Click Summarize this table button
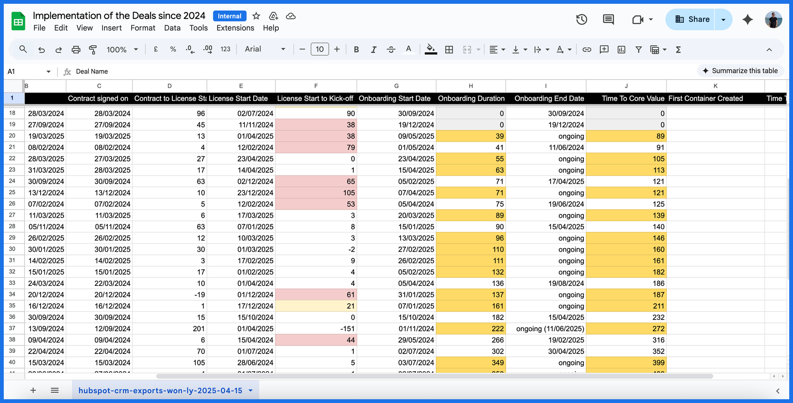This screenshot has width=793, height=403. tap(740, 71)
